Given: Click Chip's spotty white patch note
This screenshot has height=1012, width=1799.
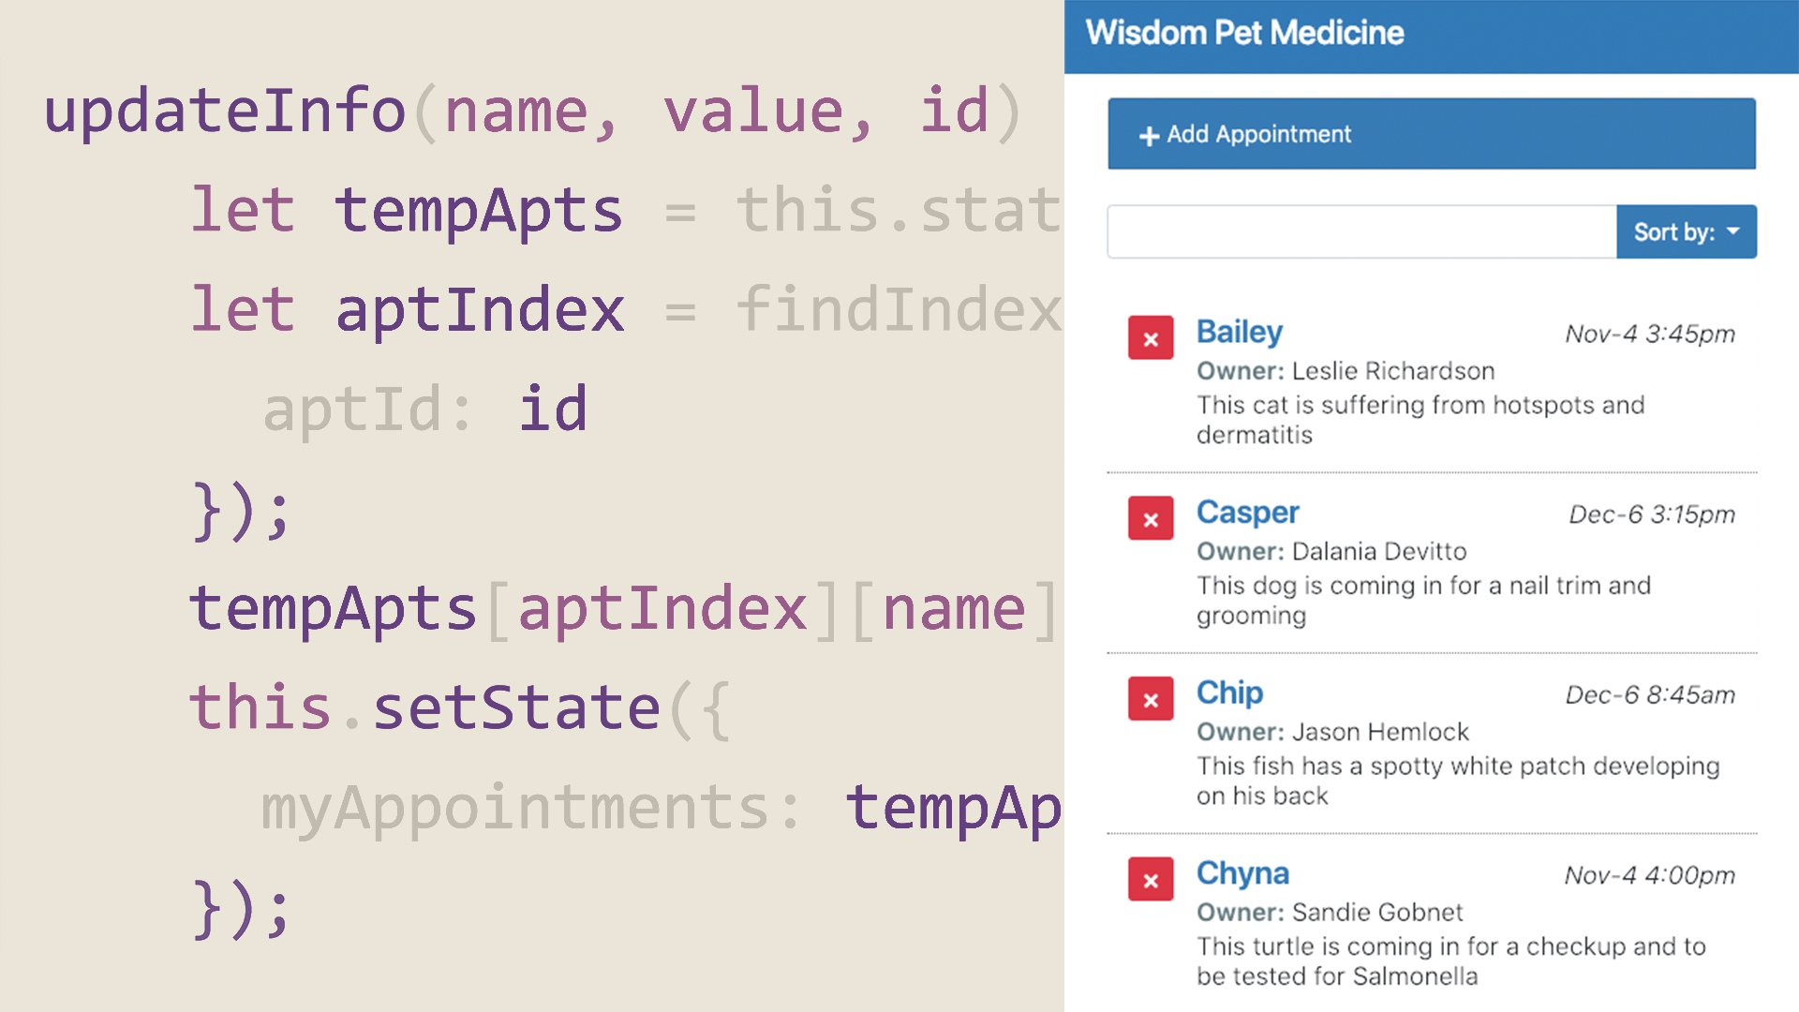Looking at the screenshot, I should point(1458,781).
